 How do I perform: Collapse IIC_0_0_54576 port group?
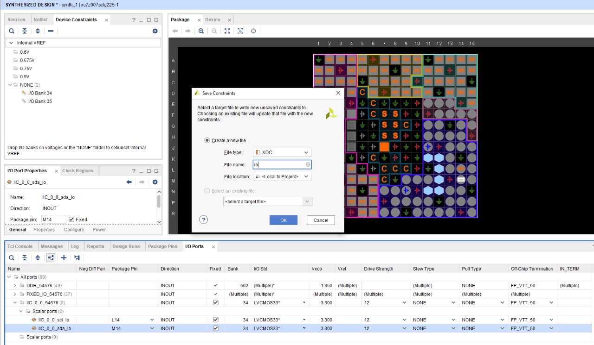tap(15, 303)
